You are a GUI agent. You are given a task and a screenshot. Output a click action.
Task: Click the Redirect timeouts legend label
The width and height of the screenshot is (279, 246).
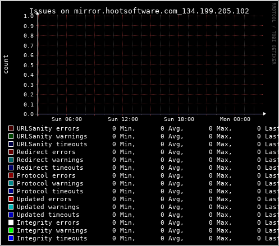50,168
